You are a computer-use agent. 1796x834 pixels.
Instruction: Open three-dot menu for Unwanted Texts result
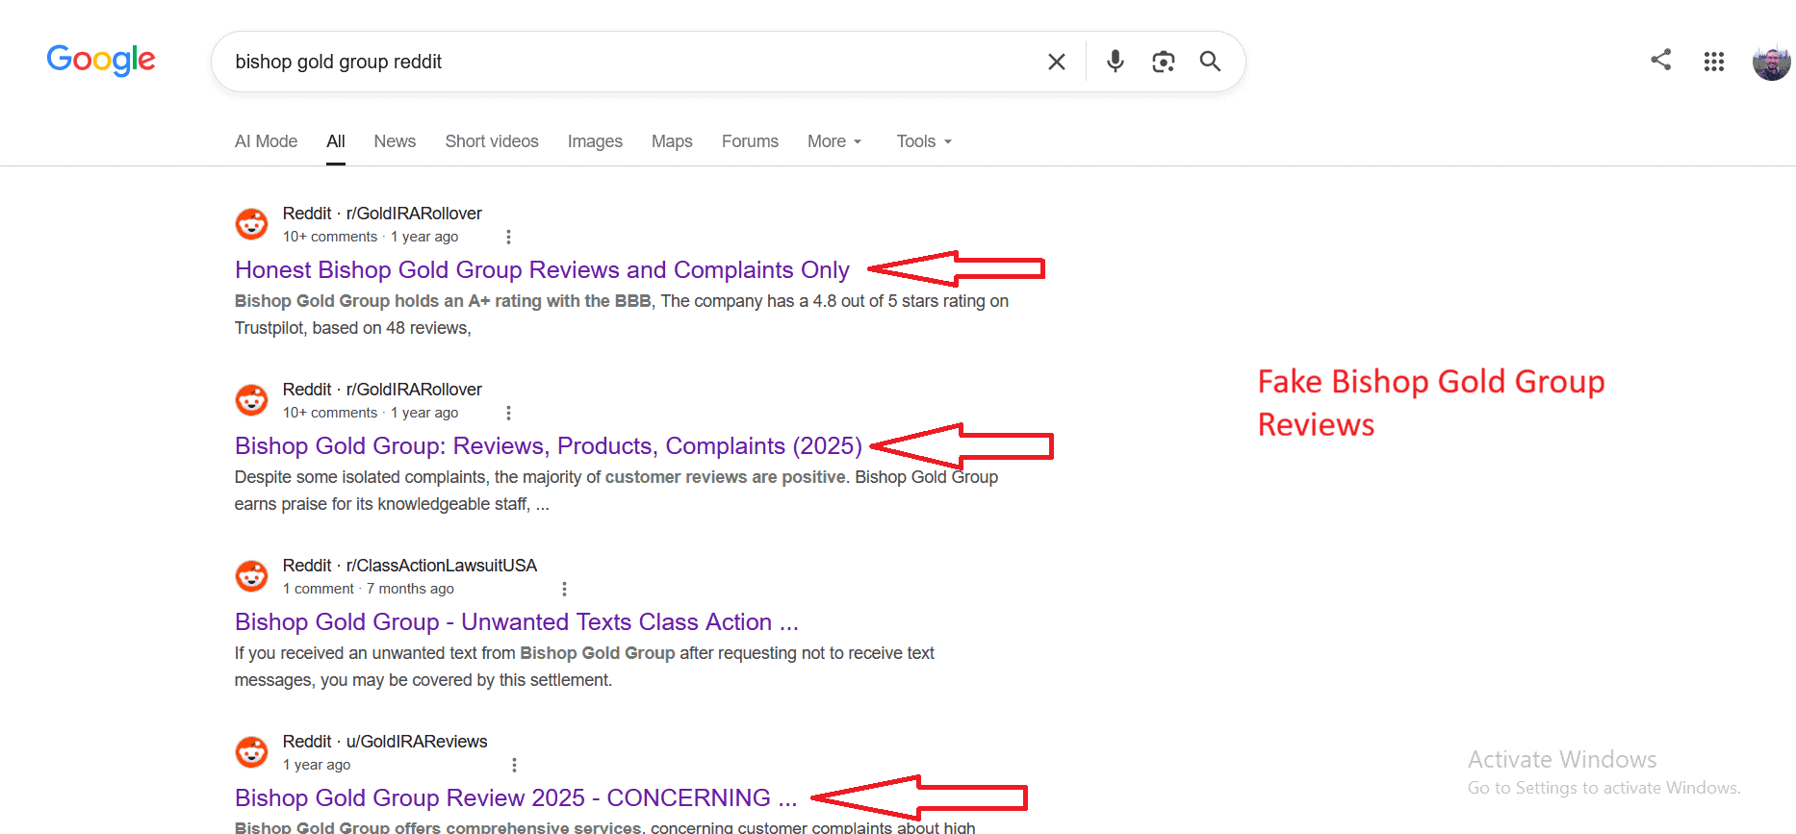(564, 589)
